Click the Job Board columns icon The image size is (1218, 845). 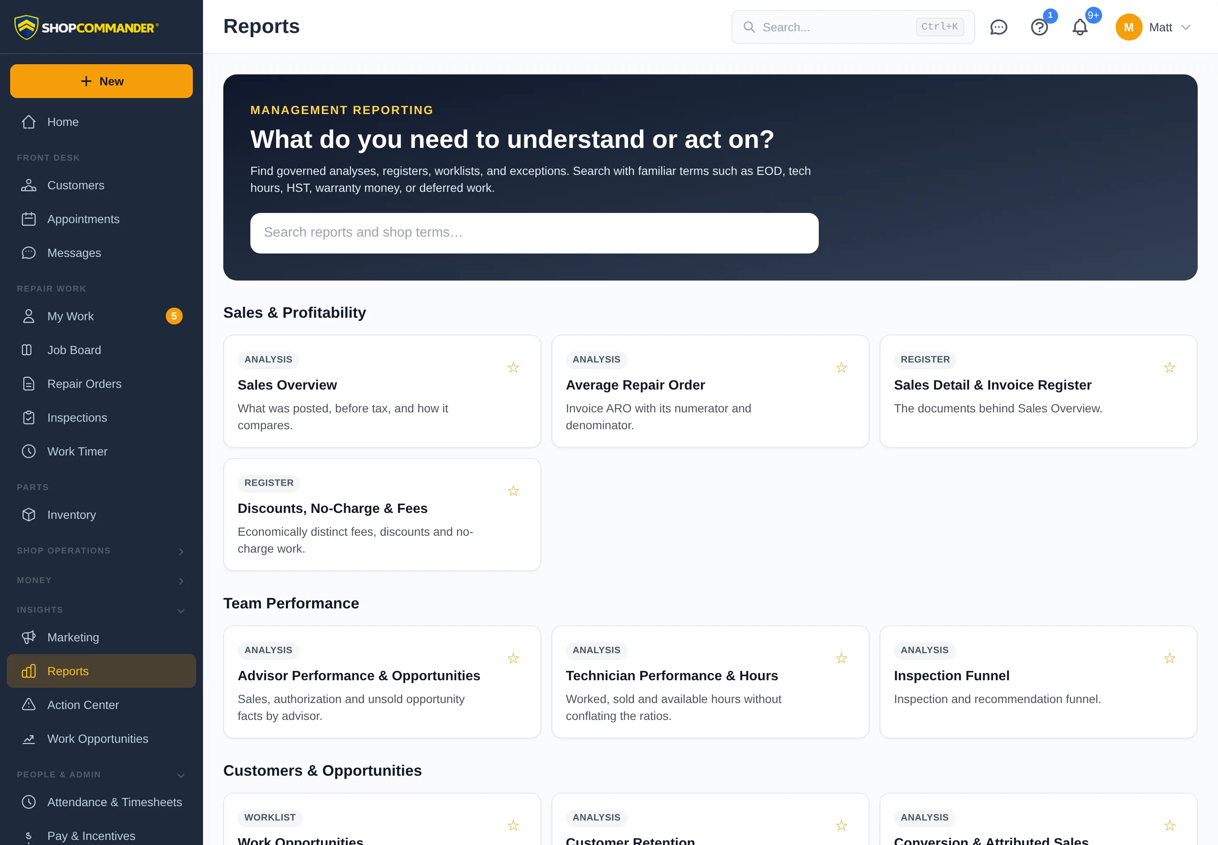coord(27,350)
